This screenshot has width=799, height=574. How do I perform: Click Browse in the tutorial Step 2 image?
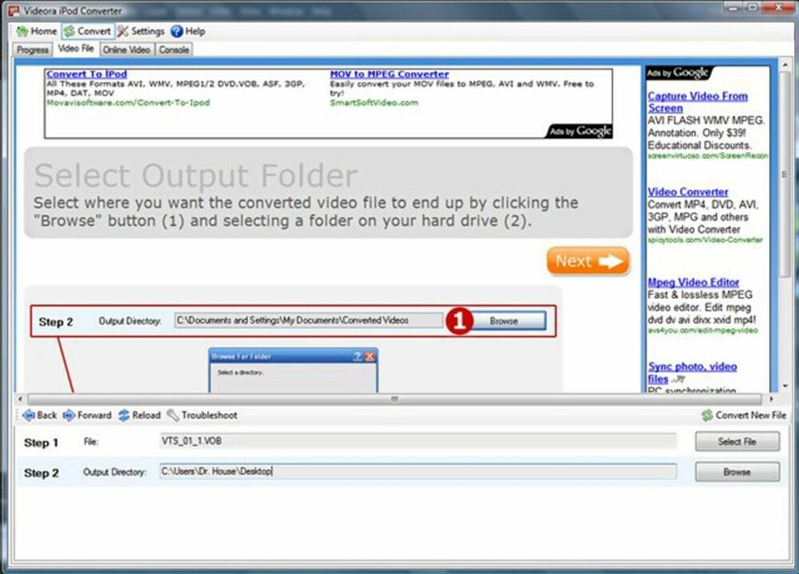point(508,321)
